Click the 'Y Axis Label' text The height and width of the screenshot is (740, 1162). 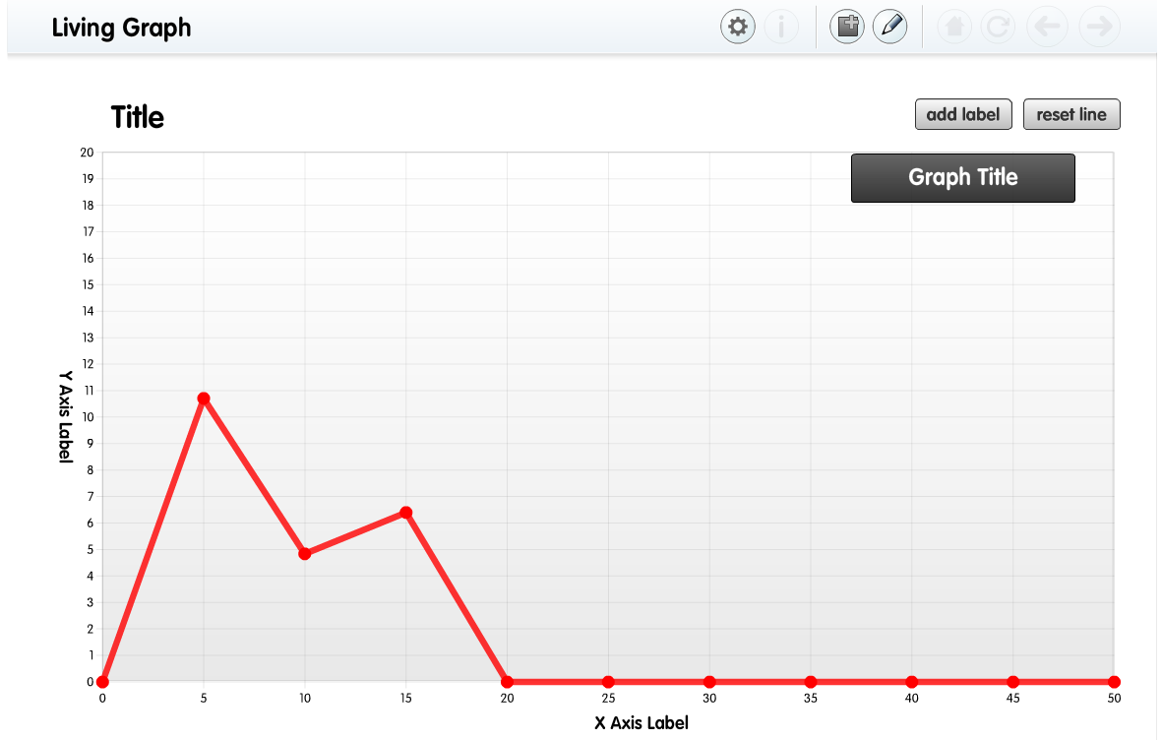click(x=66, y=417)
